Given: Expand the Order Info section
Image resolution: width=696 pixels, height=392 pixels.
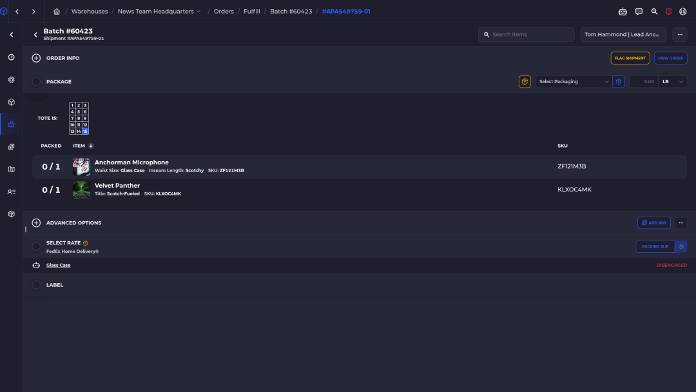Looking at the screenshot, I should point(36,58).
